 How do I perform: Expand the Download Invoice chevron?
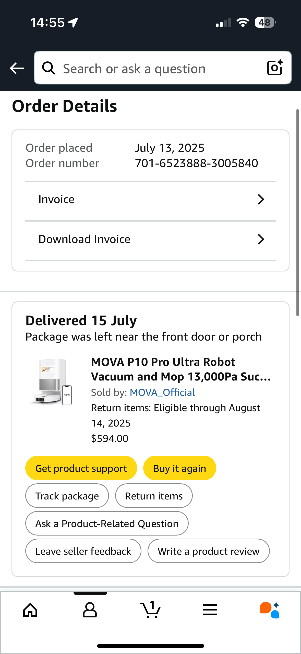tap(261, 239)
